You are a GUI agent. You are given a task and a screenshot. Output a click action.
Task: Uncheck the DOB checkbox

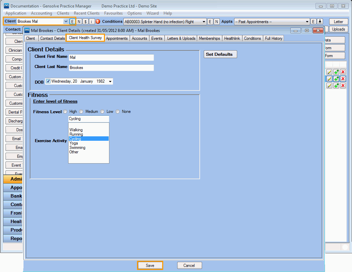point(48,81)
